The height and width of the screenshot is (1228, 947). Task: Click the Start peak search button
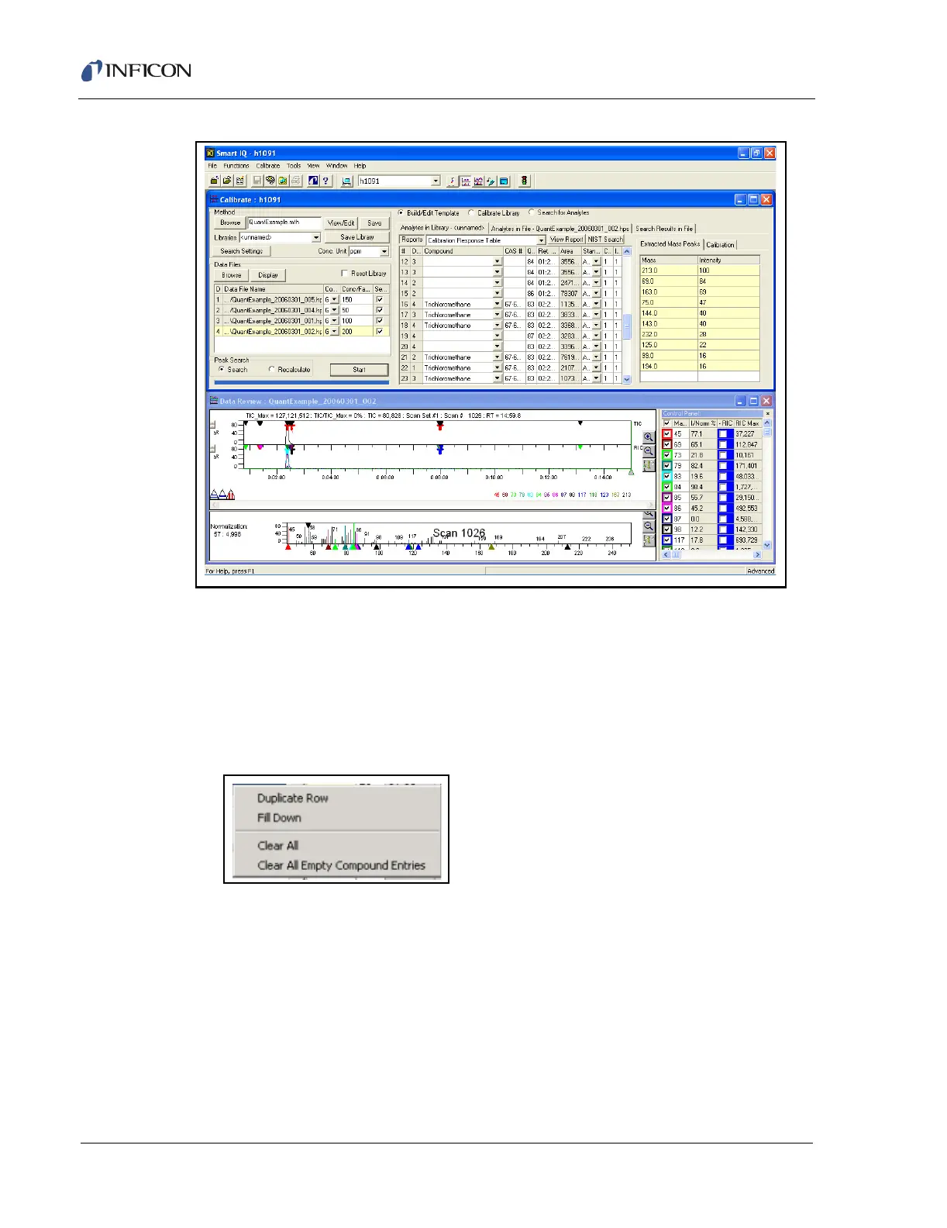click(359, 370)
